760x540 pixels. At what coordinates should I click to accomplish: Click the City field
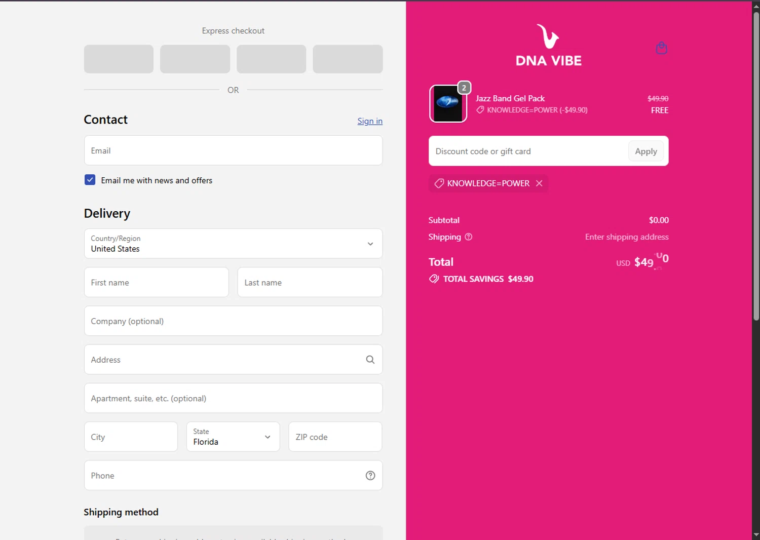(131, 437)
